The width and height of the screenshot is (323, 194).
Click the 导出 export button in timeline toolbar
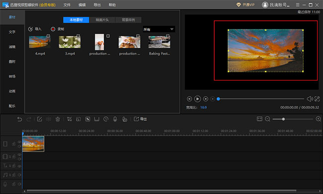tap(140, 119)
